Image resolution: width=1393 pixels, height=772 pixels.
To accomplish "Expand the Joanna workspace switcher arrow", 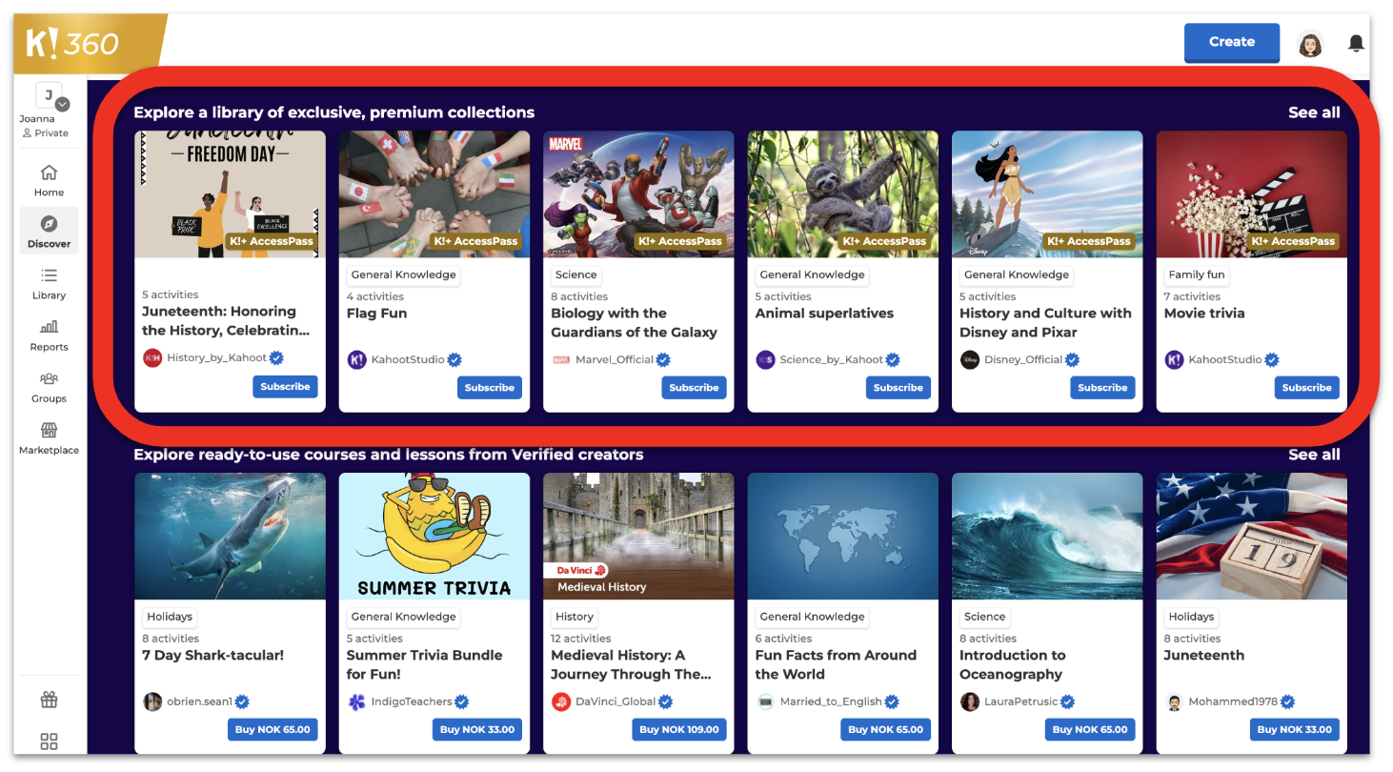I will pos(62,105).
